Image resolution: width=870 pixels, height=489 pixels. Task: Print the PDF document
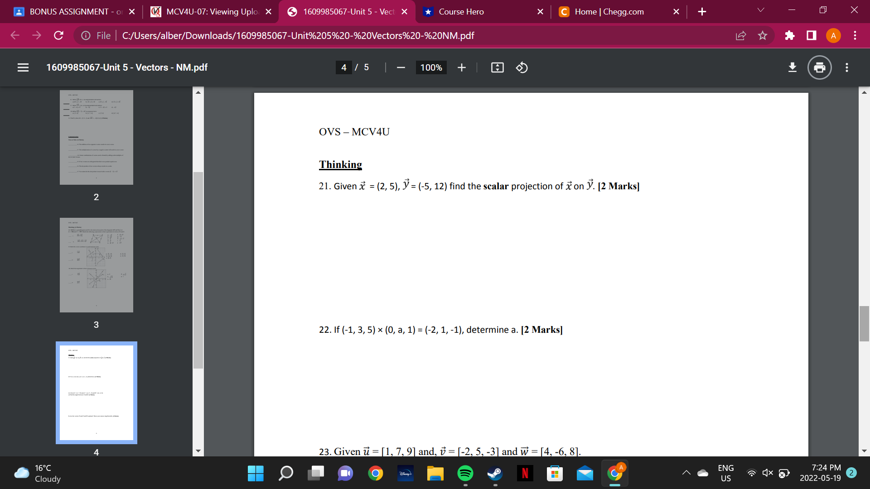click(x=819, y=67)
